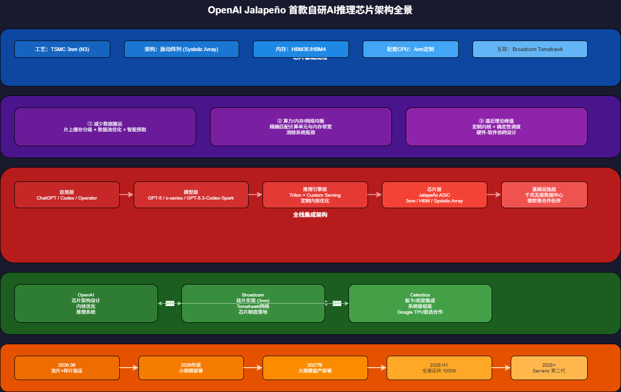Image resolution: width=621 pixels, height=392 pixels.
Task: Click the '① 减少数据搬运' principle box
Action: (x=105, y=127)
